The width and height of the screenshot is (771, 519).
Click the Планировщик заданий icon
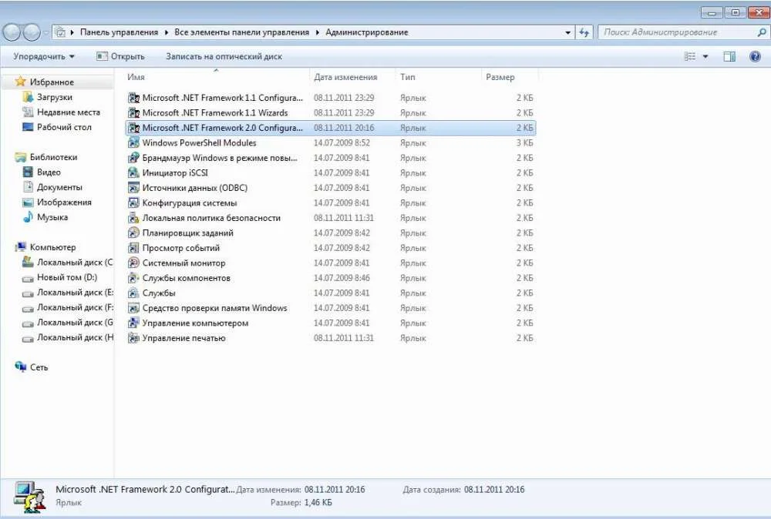133,233
